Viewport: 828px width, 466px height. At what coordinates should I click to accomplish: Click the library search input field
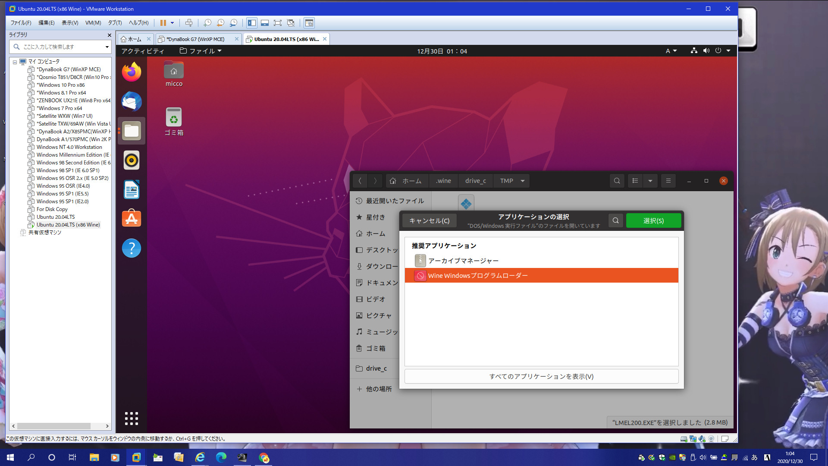[x=60, y=47]
